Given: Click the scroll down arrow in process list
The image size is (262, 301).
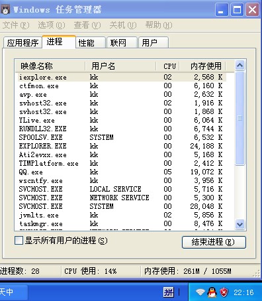Looking at the screenshot, I should click(x=240, y=224).
